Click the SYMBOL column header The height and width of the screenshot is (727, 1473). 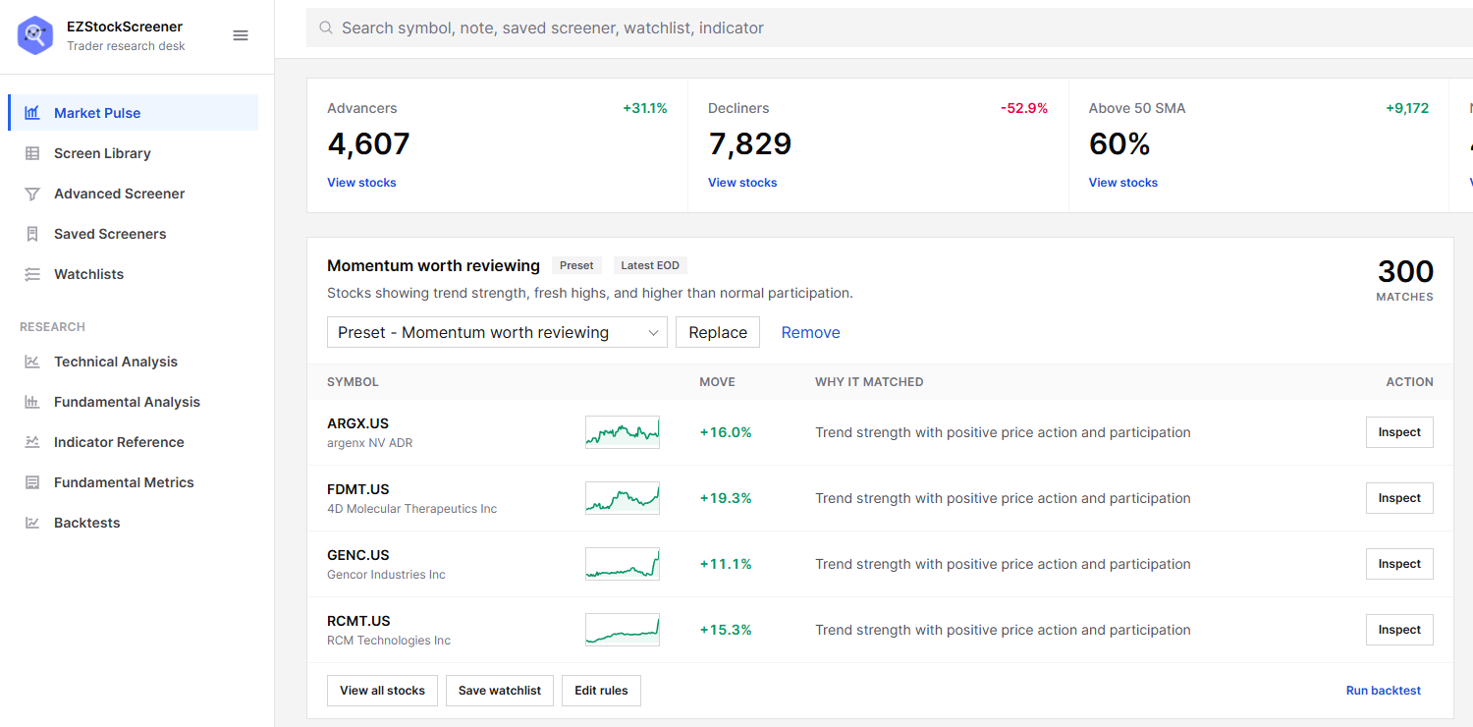coord(353,382)
